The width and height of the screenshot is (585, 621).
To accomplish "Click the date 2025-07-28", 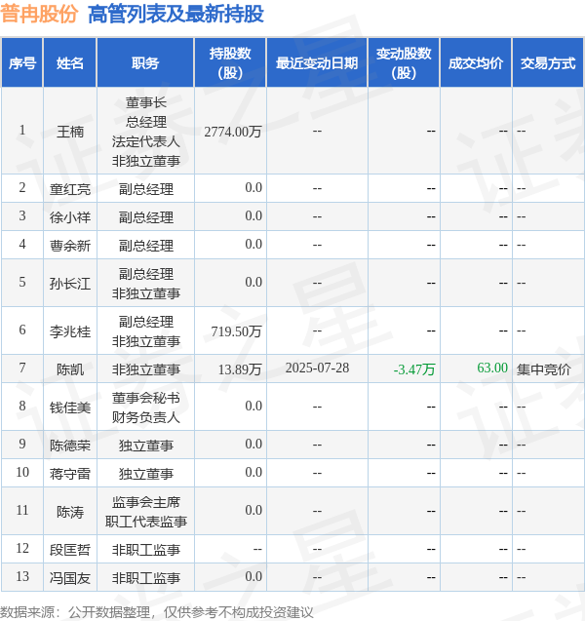I will tap(317, 368).
